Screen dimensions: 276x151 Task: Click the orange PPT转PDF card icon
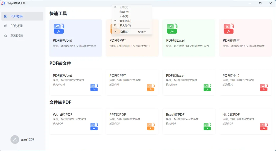click(151, 127)
